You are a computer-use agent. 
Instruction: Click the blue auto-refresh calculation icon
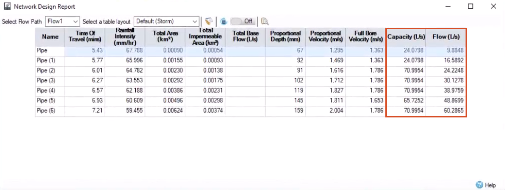pyautogui.click(x=223, y=21)
